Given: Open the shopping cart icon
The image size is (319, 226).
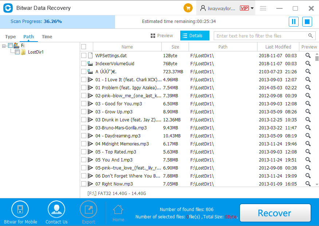Looking at the screenshot, I should coord(188,8).
